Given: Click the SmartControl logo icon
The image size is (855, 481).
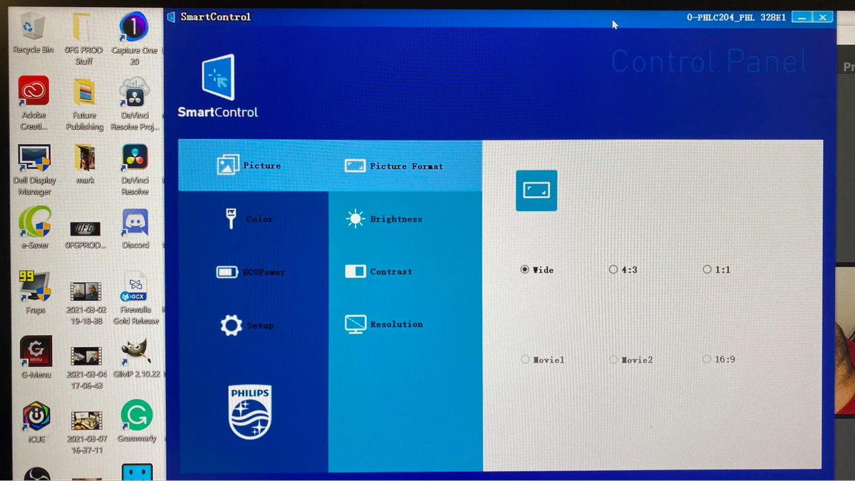Looking at the screenshot, I should pos(218,77).
